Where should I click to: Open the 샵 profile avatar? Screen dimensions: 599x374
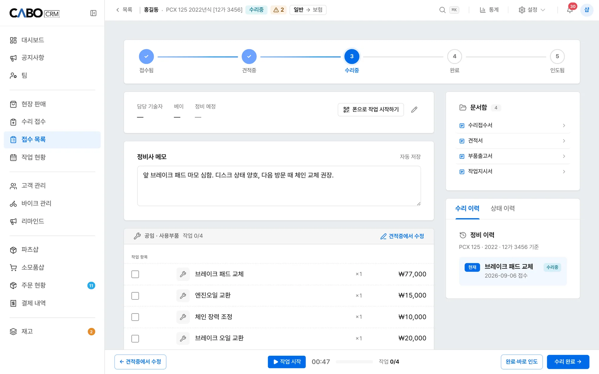586,10
